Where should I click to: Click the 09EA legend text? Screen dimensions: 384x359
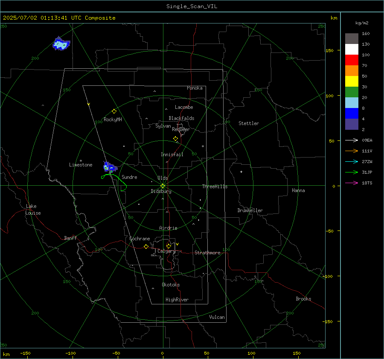pos(367,140)
